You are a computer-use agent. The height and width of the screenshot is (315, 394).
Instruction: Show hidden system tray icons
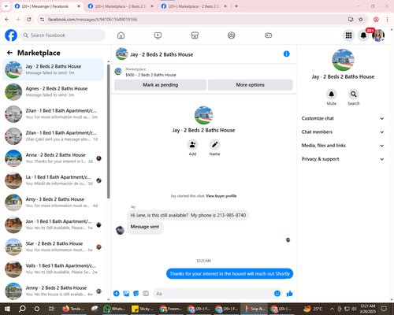click(332, 309)
